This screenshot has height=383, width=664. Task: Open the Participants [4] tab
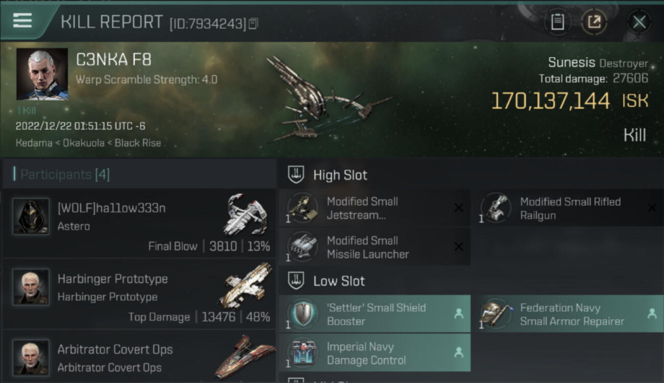coord(65,175)
